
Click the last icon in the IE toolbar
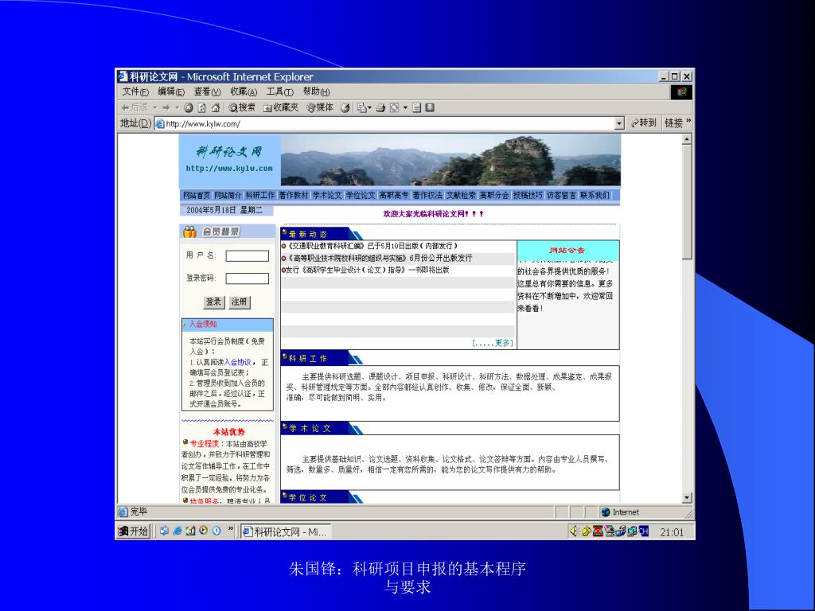coord(429,107)
